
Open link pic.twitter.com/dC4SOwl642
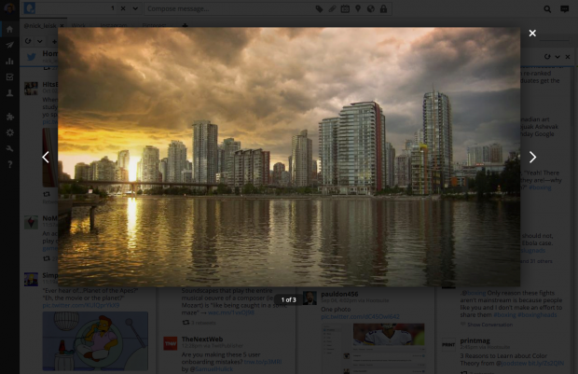360,316
